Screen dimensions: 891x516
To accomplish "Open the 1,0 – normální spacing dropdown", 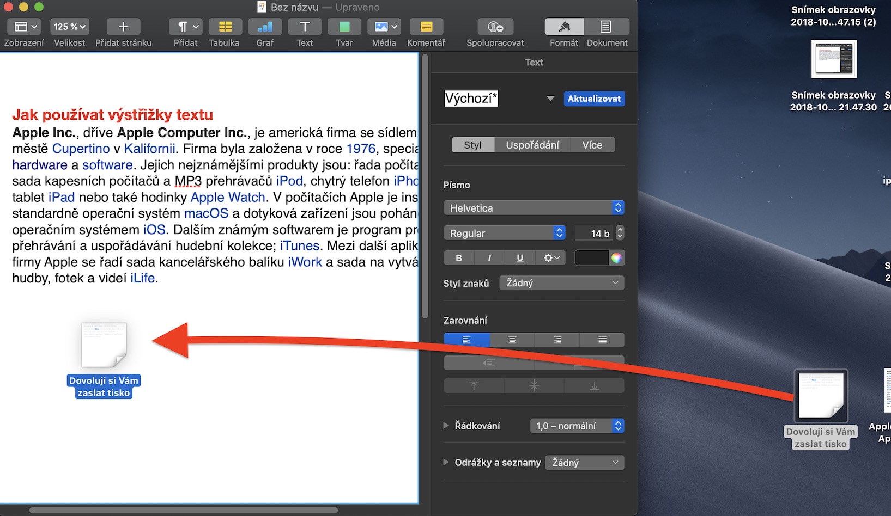I will [x=577, y=426].
